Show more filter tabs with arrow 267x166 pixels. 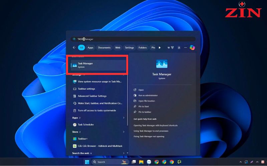(160, 47)
